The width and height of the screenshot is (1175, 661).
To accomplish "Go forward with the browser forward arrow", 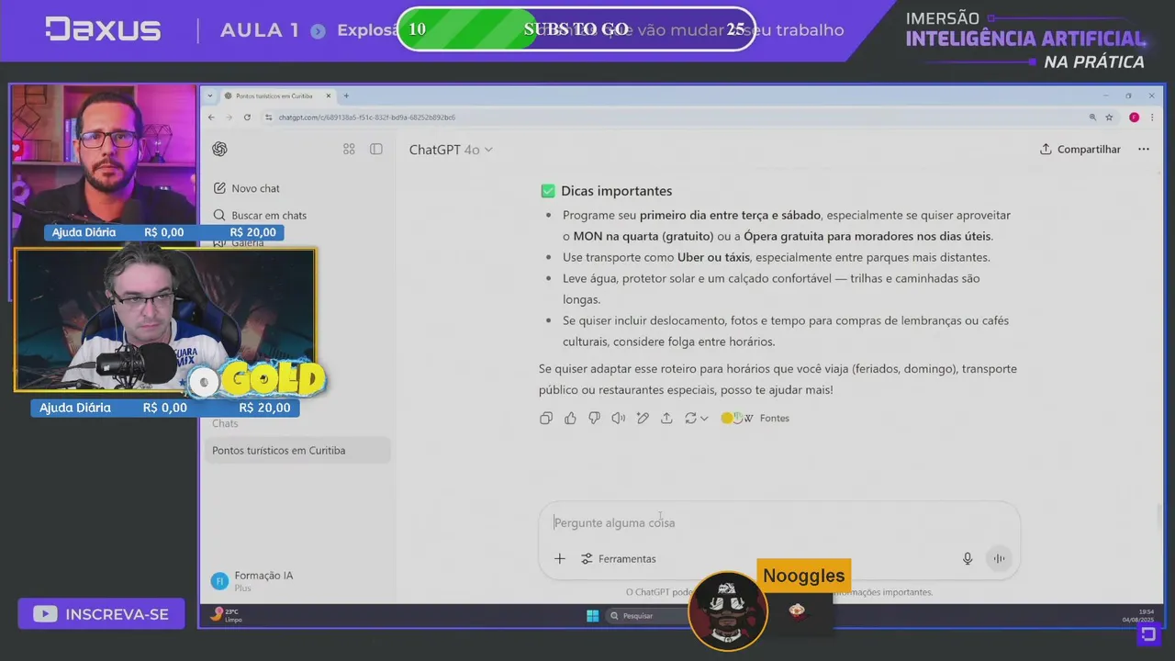I will (229, 118).
